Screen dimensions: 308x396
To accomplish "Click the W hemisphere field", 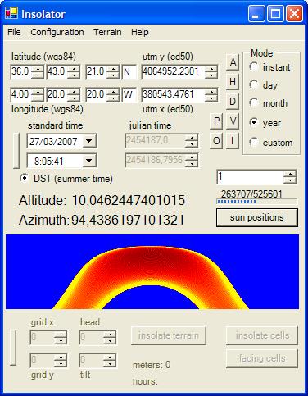I will point(129,95).
